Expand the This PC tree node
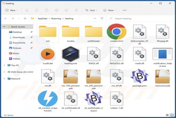176x118 pixels. coord(4,65)
